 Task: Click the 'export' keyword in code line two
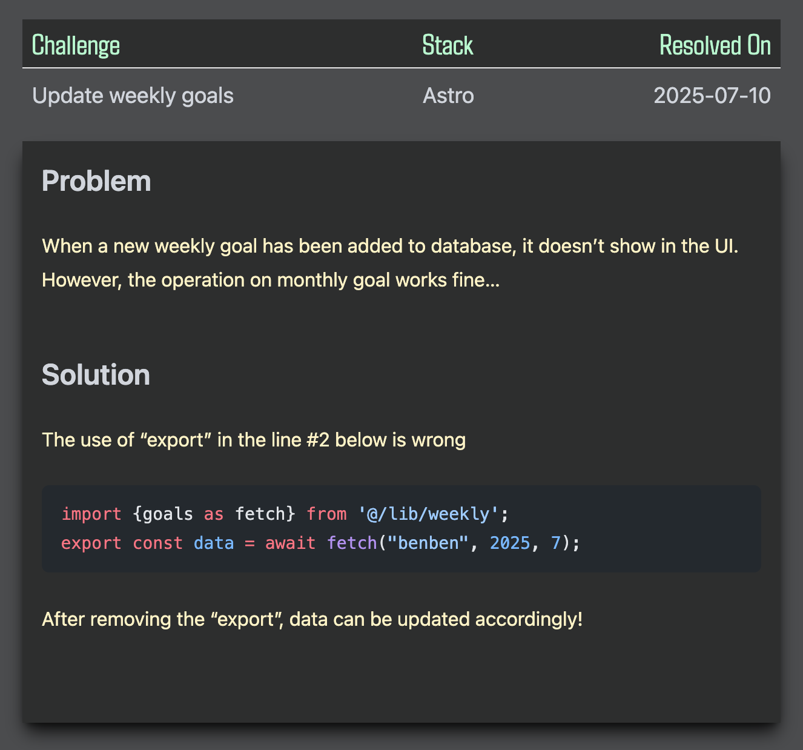point(91,543)
